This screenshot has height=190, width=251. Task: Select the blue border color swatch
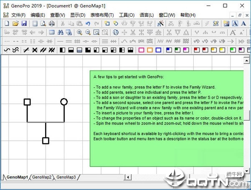(158, 50)
